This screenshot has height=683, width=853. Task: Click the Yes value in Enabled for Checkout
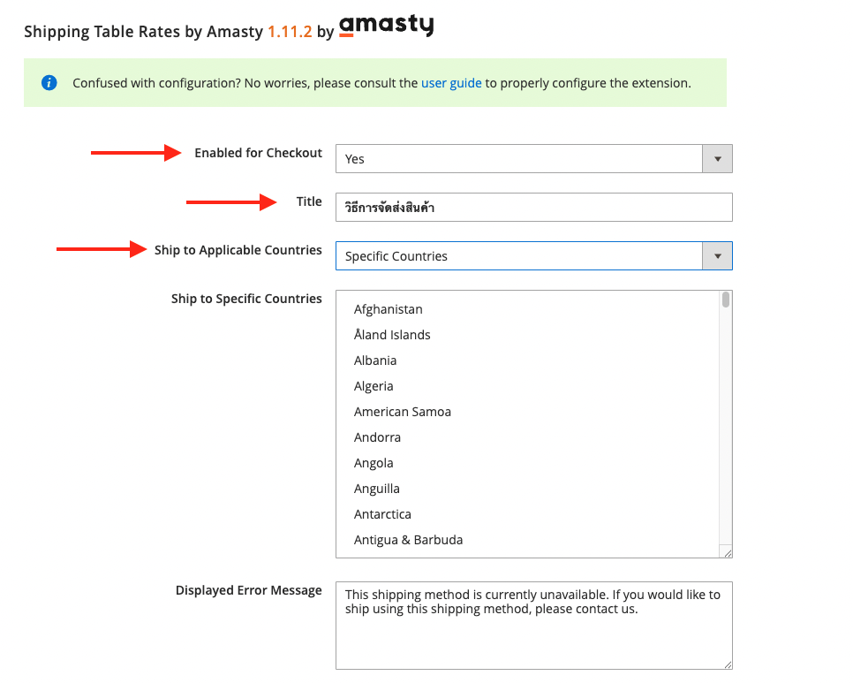pos(354,159)
